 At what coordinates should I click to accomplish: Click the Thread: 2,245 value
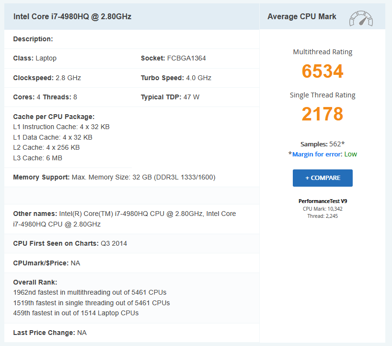[323, 216]
